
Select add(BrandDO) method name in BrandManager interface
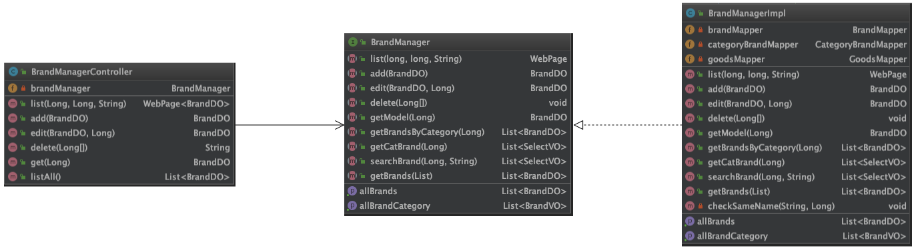(399, 74)
